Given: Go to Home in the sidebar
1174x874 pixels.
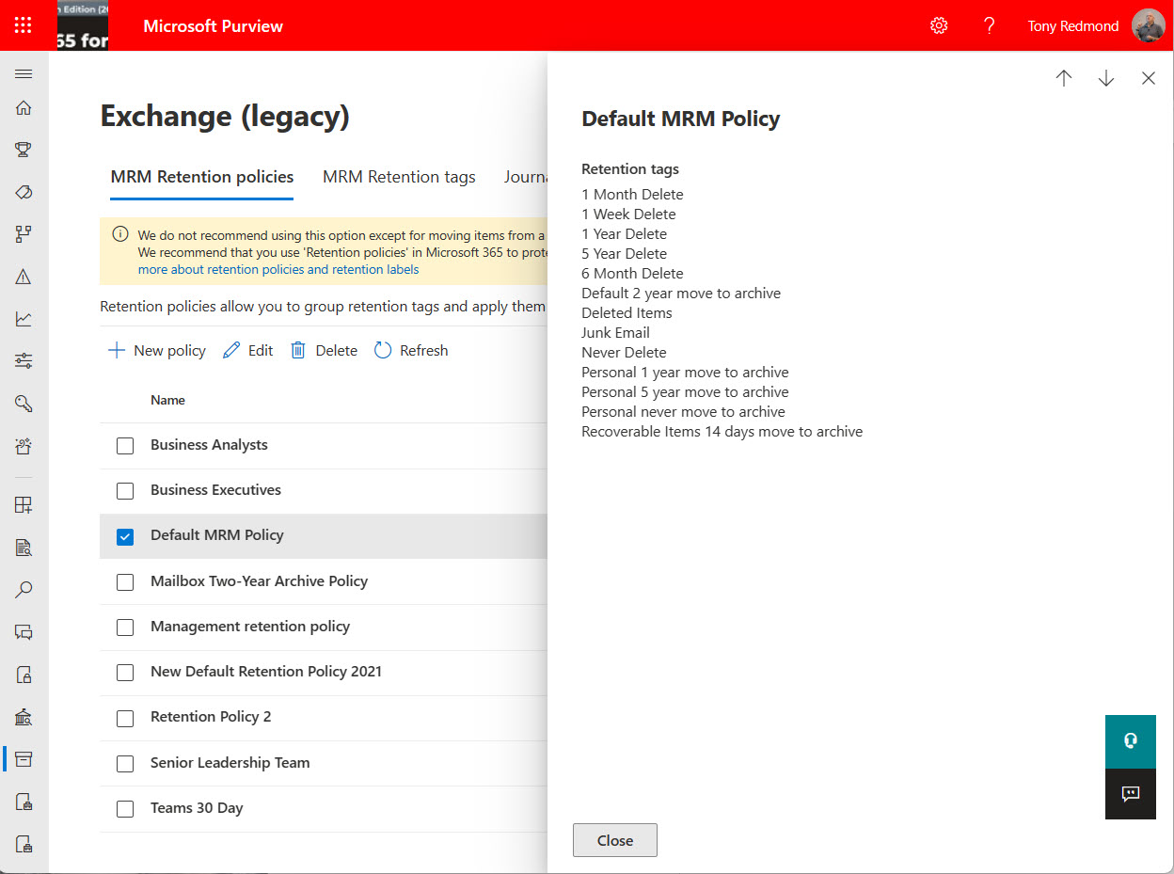Looking at the screenshot, I should coord(24,107).
